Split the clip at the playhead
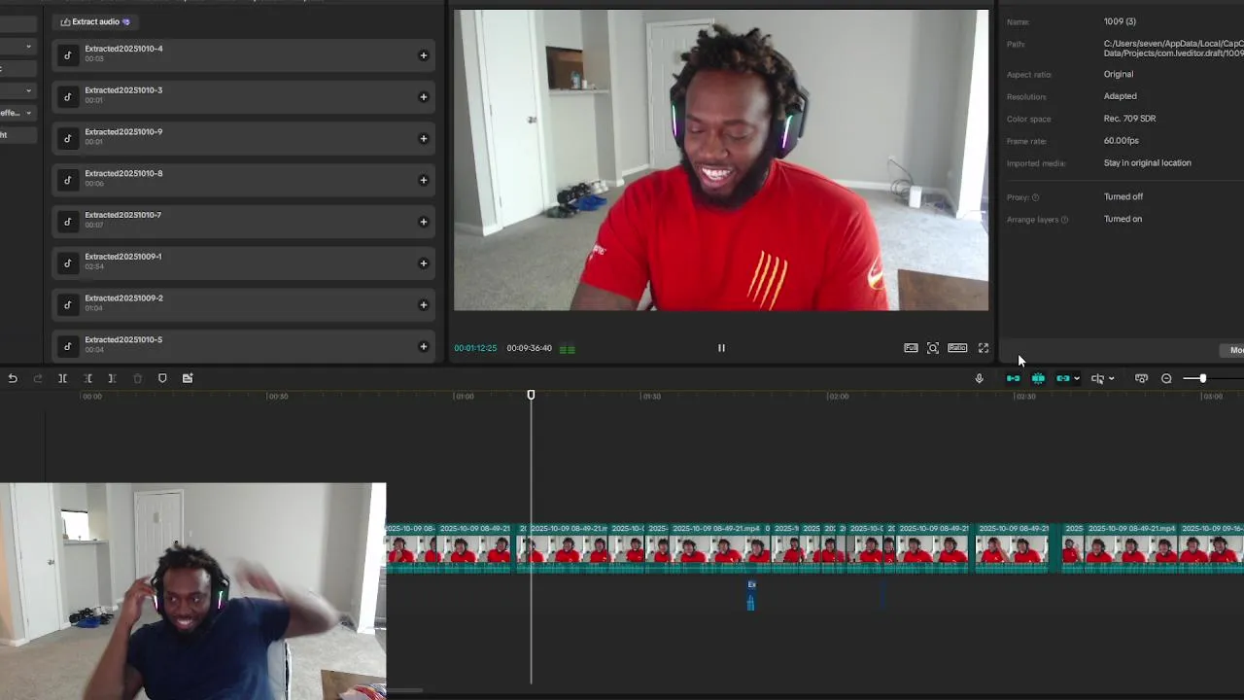Viewport: 1244px width, 700px height. coord(62,378)
